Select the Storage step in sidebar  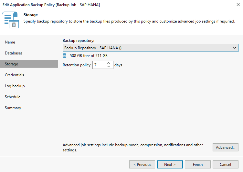[x=12, y=64]
